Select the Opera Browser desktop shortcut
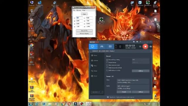This screenshot has width=188, height=106. click(x=32, y=55)
